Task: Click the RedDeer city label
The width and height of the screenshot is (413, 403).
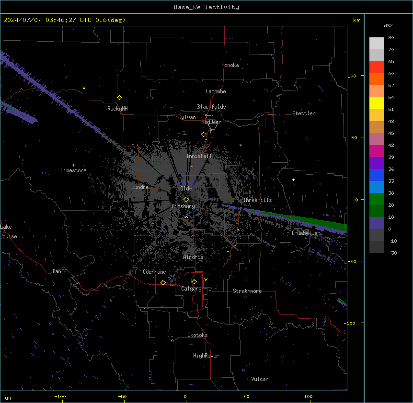Action: point(211,122)
